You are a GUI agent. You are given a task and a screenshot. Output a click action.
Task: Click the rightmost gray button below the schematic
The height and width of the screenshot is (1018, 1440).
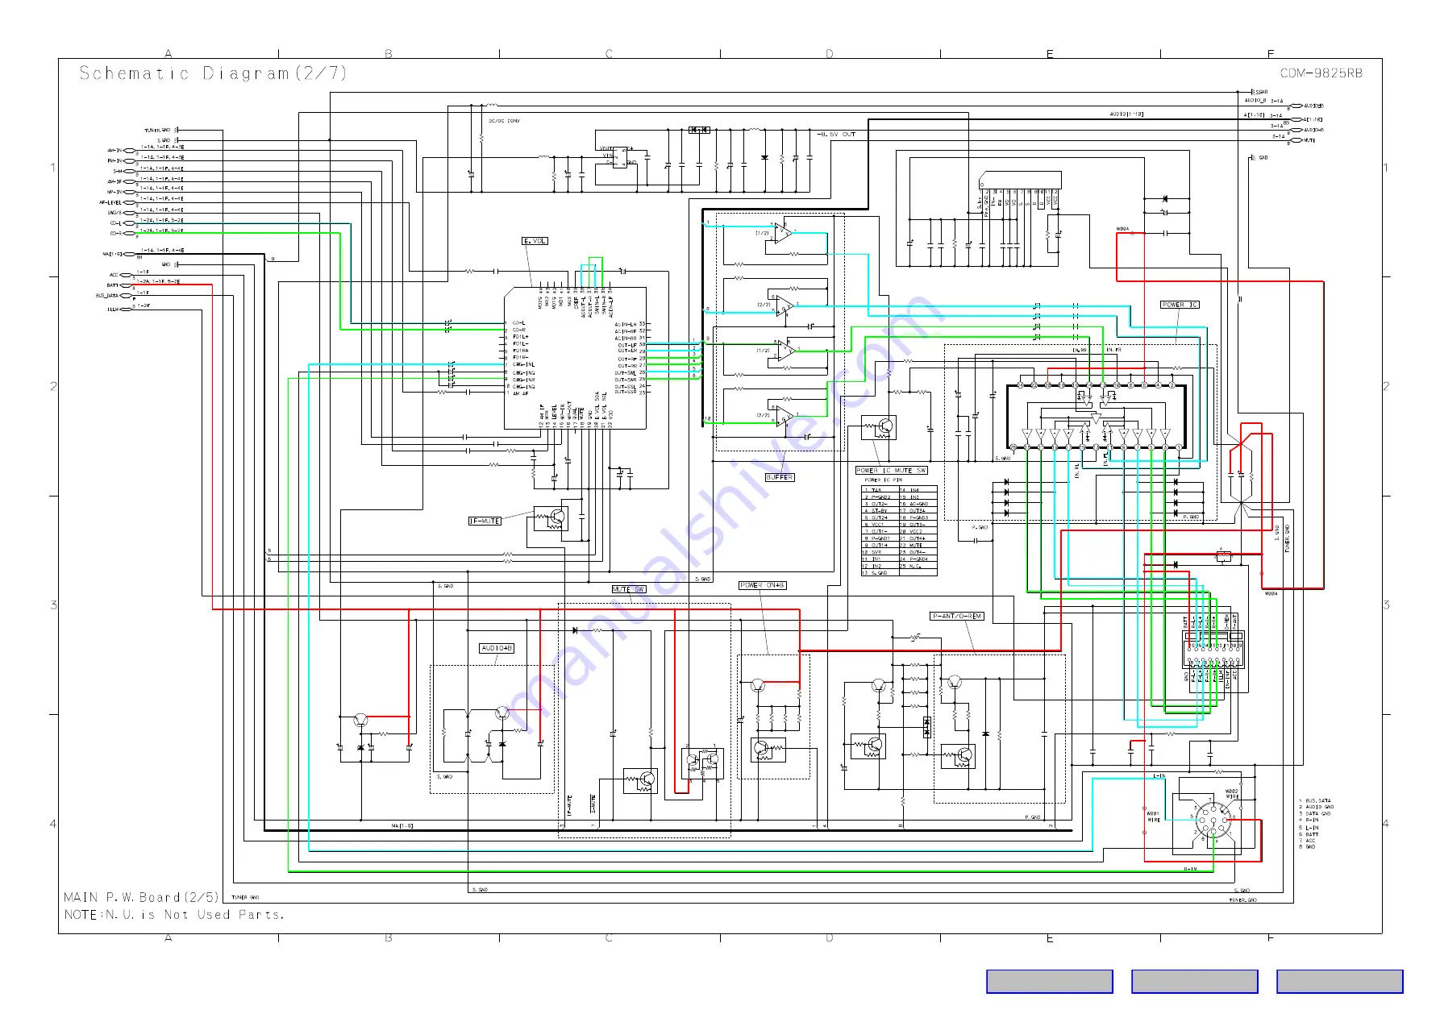(x=1339, y=981)
